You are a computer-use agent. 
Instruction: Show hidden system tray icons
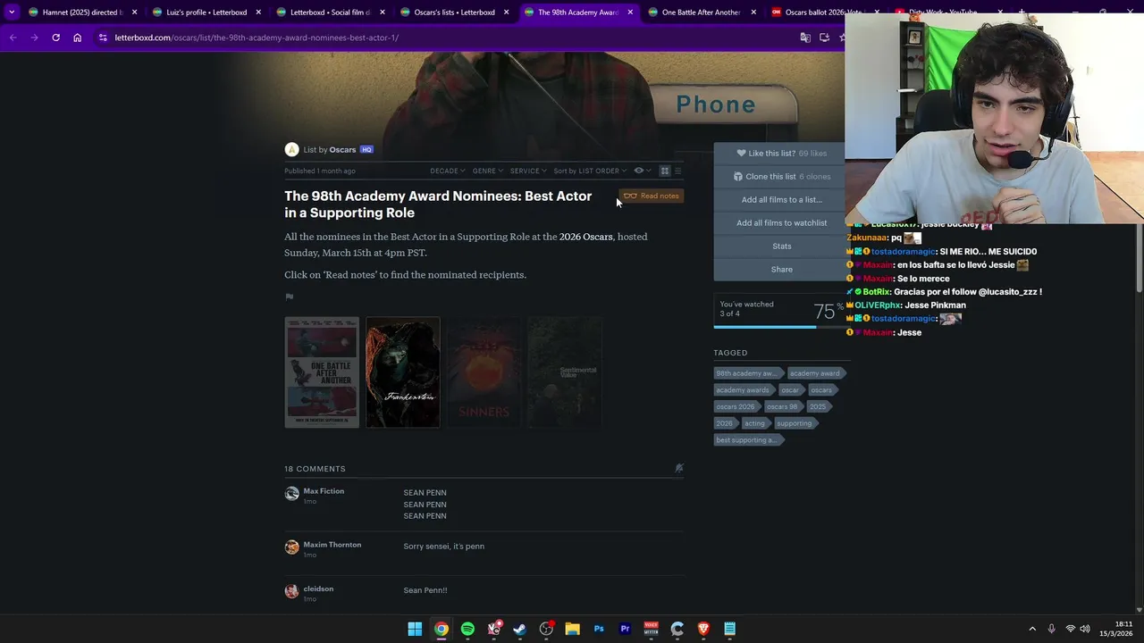(x=1032, y=629)
